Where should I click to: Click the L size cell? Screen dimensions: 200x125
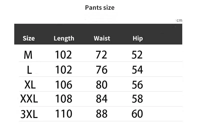pyautogui.click(x=29, y=70)
